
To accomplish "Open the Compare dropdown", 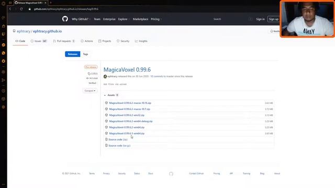I will click(x=90, y=91).
